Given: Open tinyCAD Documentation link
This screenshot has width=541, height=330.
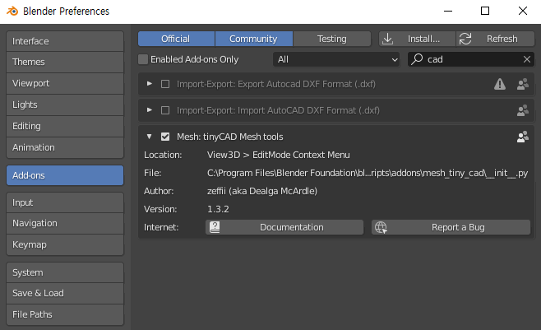Looking at the screenshot, I should click(x=284, y=227).
